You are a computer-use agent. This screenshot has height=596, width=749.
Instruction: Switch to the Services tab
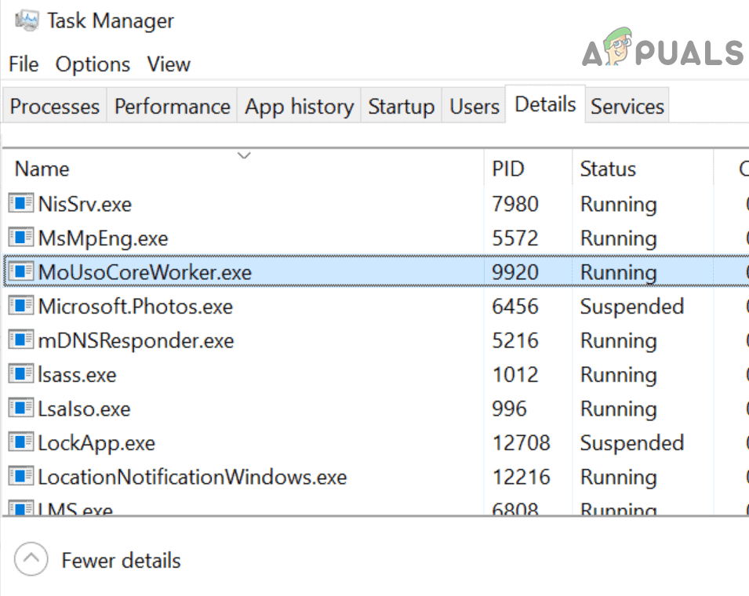(x=627, y=107)
